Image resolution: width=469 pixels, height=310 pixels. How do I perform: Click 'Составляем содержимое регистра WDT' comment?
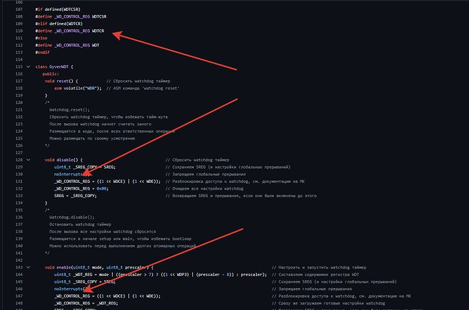315,275
